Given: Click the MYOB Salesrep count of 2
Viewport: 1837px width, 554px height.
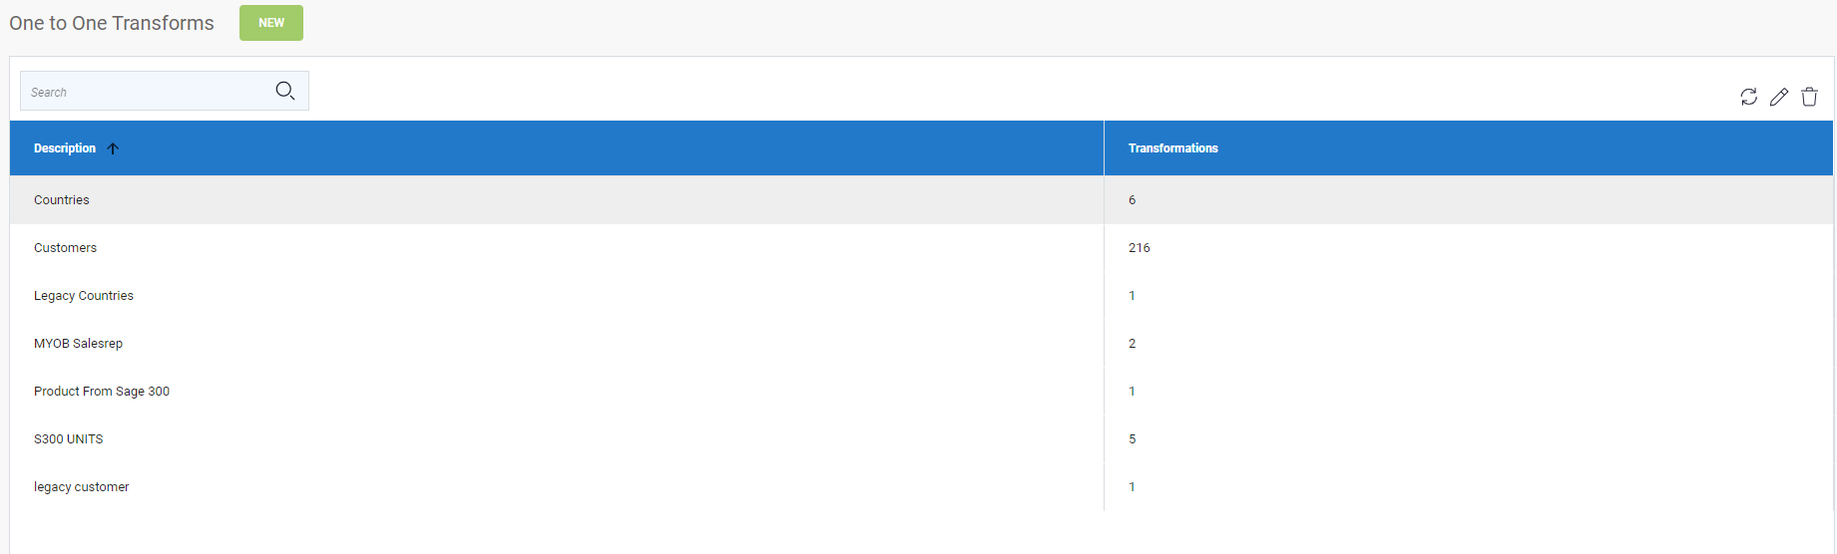Looking at the screenshot, I should tap(1133, 344).
